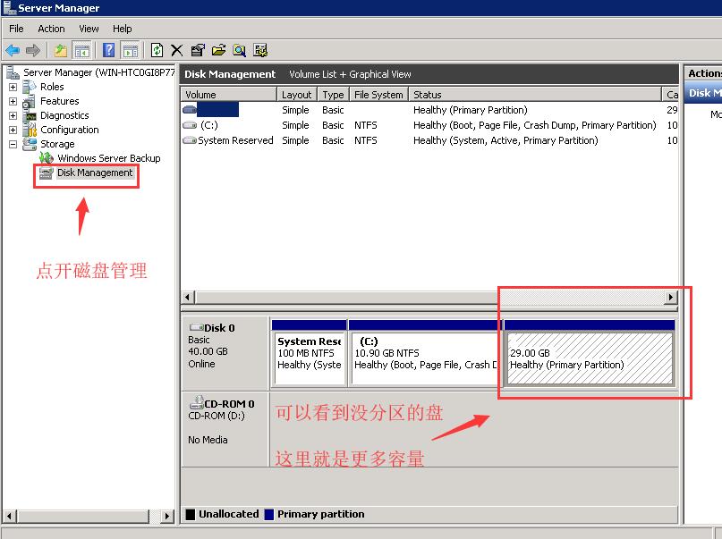722x539 pixels.
Task: Open the Action menu
Action: click(51, 29)
